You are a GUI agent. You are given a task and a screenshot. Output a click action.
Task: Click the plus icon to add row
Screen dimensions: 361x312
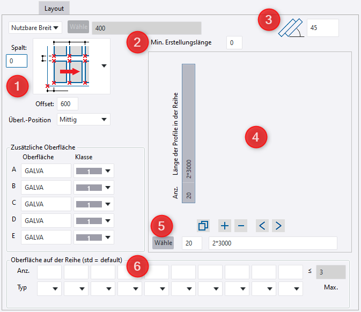225,226
